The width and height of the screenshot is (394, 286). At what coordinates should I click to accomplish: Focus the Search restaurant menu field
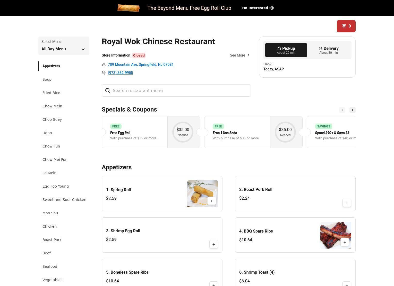click(x=176, y=90)
